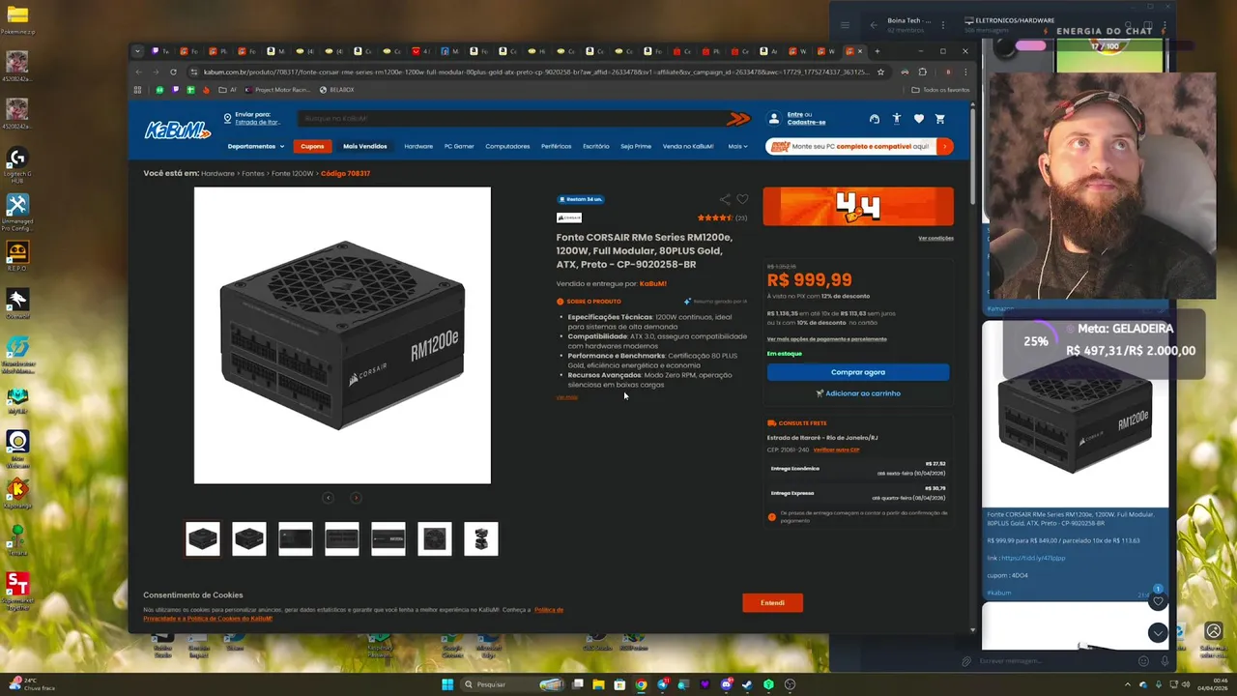Click the Windows Start button
Image resolution: width=1237 pixels, height=696 pixels.
point(447,684)
